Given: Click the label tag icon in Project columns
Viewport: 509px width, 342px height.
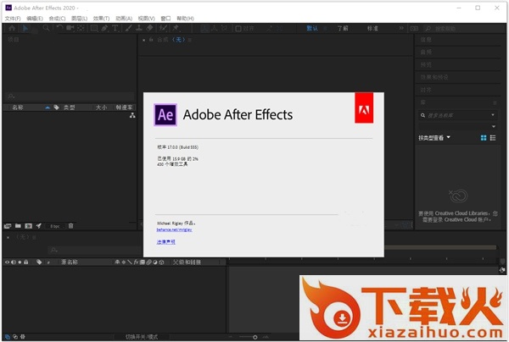Looking at the screenshot, I should click(57, 108).
